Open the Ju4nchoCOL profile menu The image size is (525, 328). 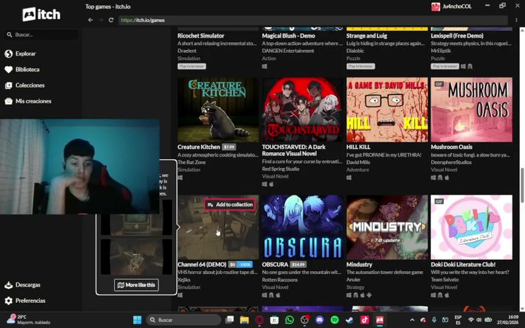coord(451,6)
